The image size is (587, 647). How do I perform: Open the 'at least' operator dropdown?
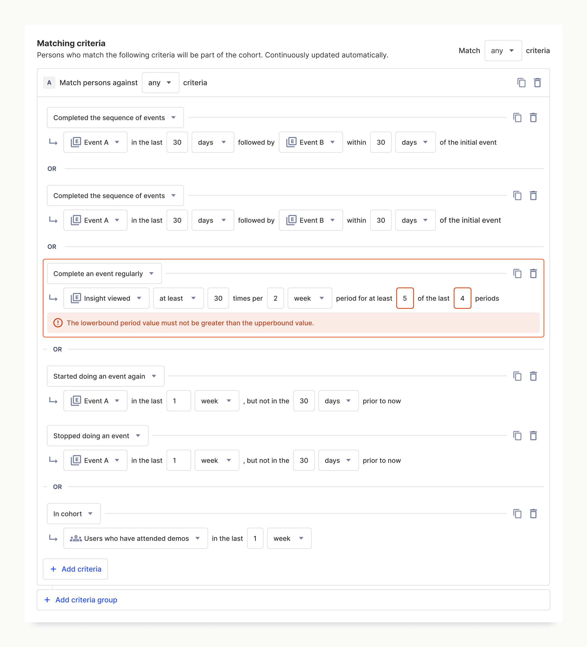pyautogui.click(x=178, y=298)
